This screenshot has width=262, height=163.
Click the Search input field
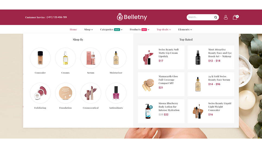point(201,17)
